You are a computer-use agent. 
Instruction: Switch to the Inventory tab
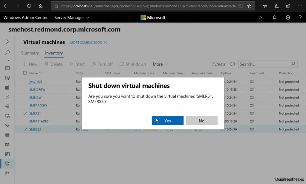pos(54,53)
